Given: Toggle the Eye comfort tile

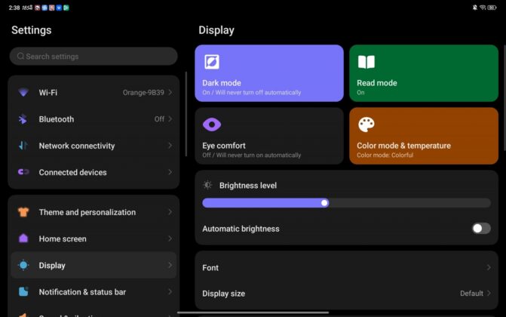Looking at the screenshot, I should pyautogui.click(x=269, y=136).
